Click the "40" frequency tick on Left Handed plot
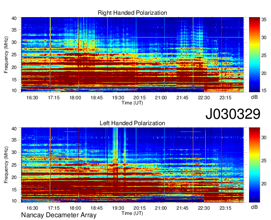271x220 pixels. 14,129
